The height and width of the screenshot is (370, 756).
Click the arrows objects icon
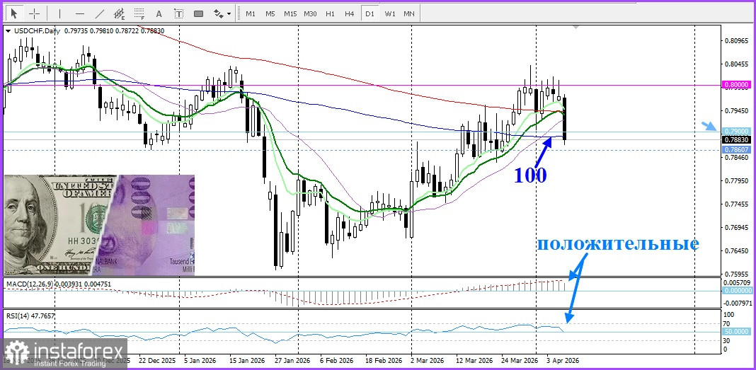click(219, 13)
